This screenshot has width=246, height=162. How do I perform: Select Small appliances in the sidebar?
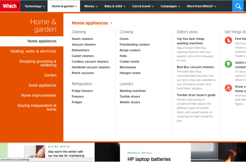coord(42,86)
